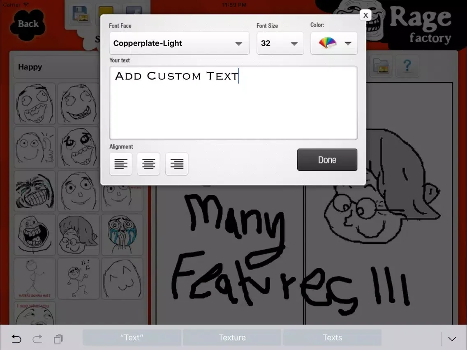
Task: Select the wide-grin happy rage face
Action: click(79, 104)
